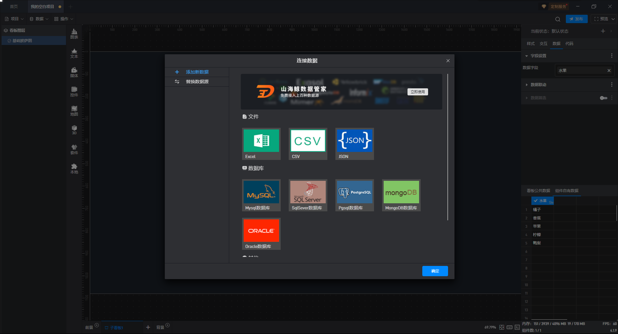Open the 项目 dropdown menu
The width and height of the screenshot is (618, 334).
tap(14, 19)
